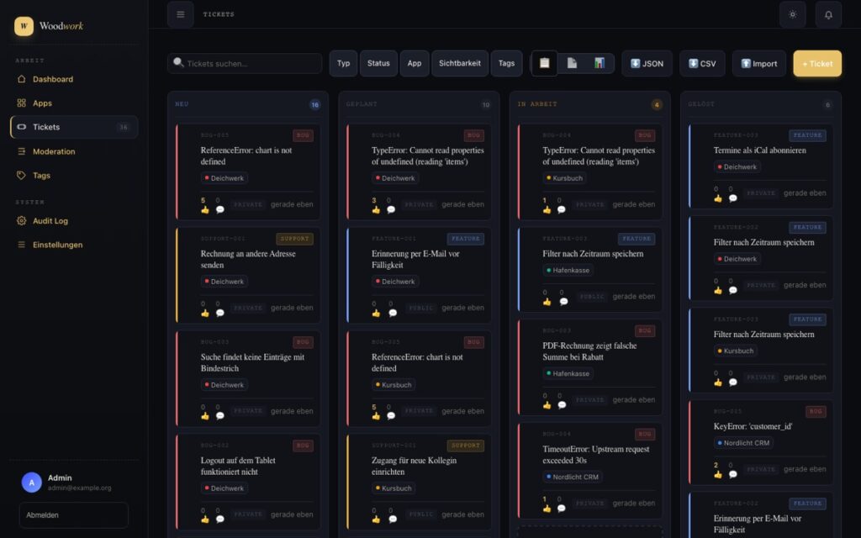Open Einstellungen in the sidebar
The image size is (861, 538).
[x=74, y=245]
